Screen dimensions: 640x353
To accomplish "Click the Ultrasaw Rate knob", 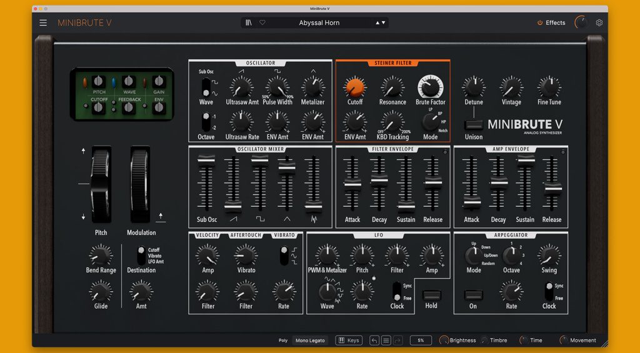I will 241,122.
